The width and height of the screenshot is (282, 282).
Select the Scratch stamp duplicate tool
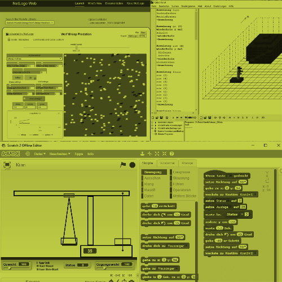coord(142,154)
